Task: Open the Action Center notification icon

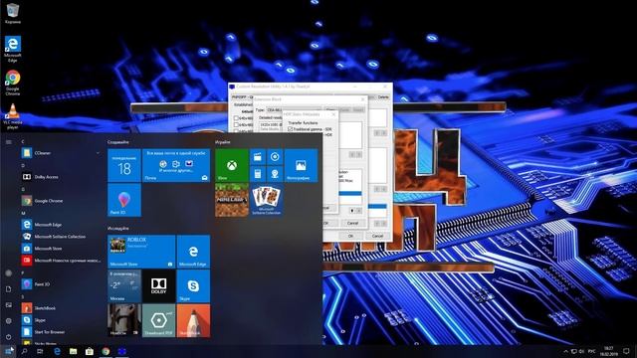Action: pyautogui.click(x=627, y=351)
